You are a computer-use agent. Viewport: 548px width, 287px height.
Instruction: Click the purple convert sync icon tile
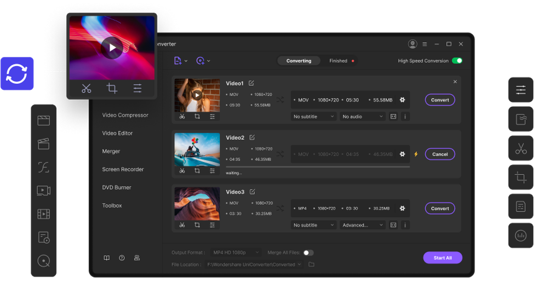click(17, 74)
